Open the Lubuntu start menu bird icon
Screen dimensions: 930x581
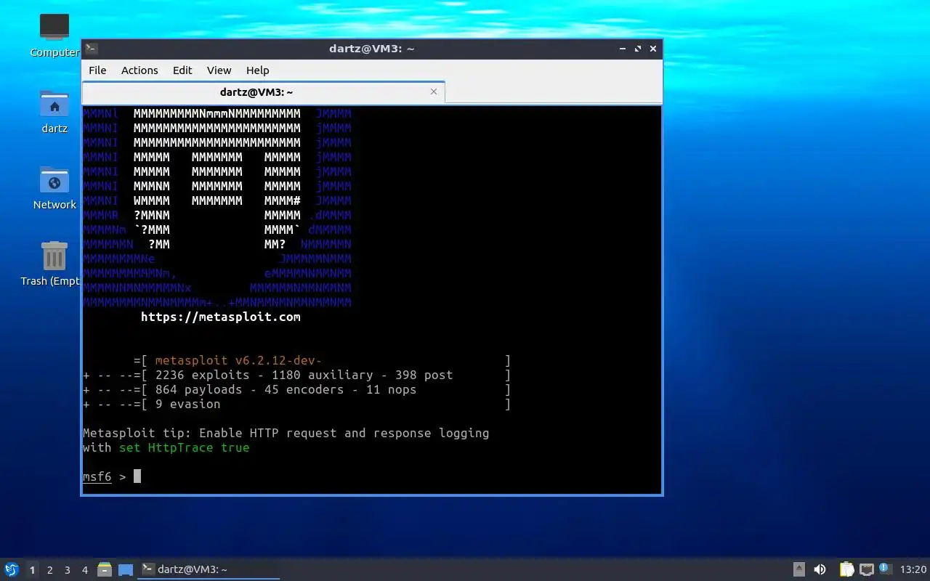click(12, 569)
